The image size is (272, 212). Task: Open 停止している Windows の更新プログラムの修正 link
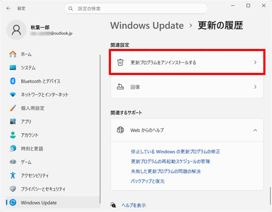175,152
